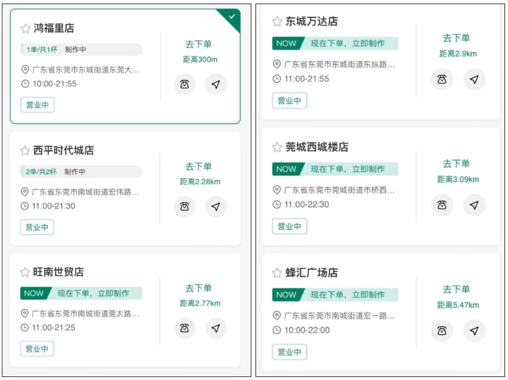Star the 莞城西城楼店 store
The width and height of the screenshot is (508, 380).
(277, 147)
